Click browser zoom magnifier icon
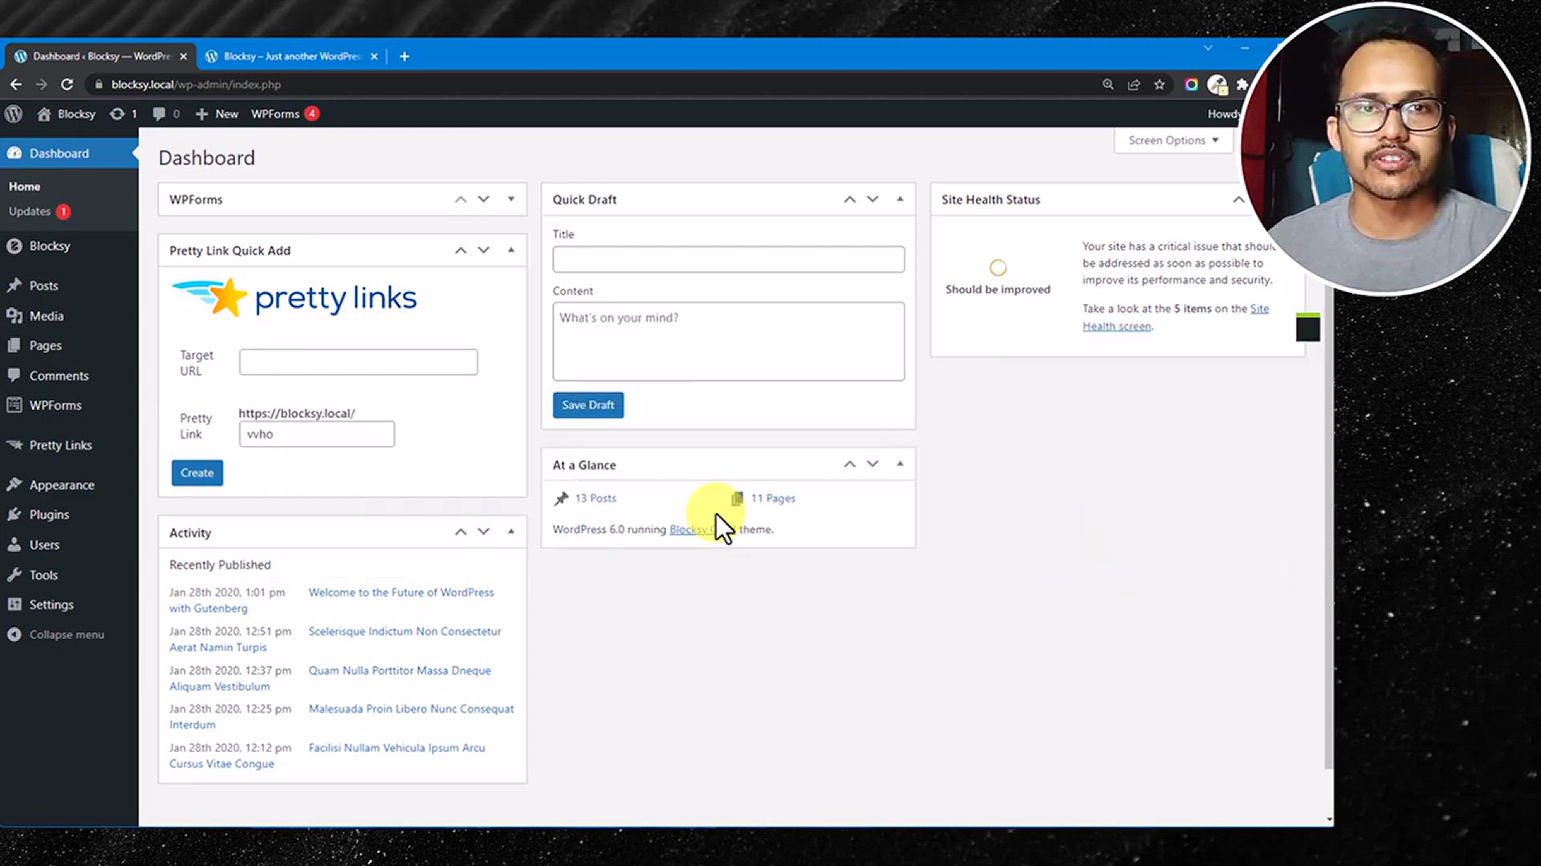 click(1108, 84)
